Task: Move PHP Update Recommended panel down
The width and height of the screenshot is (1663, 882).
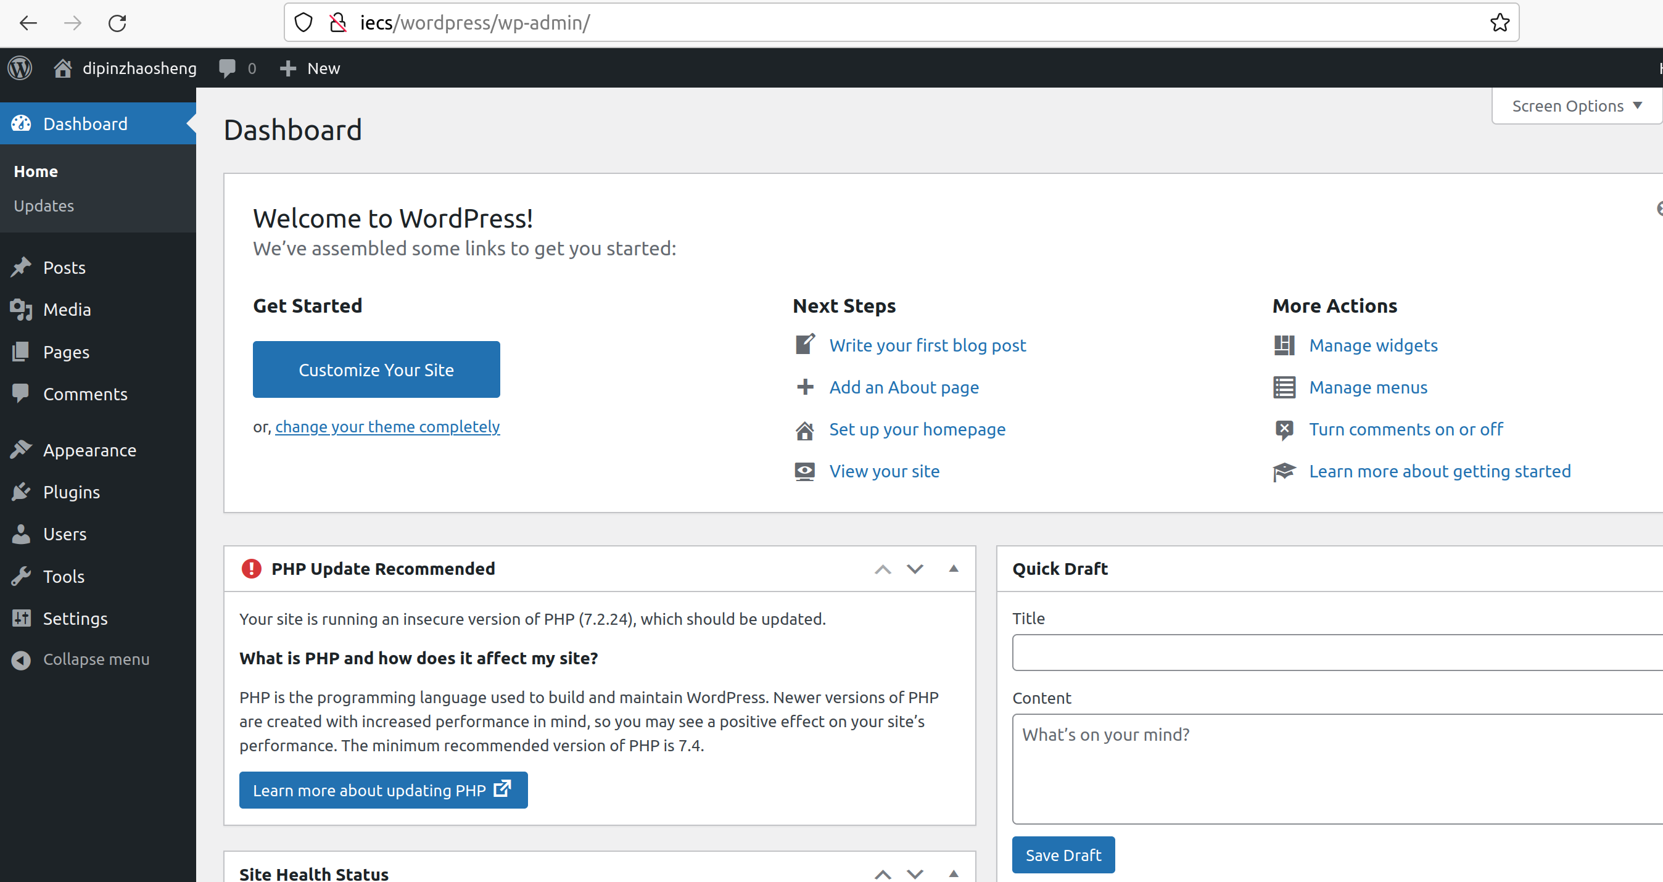Action: pyautogui.click(x=915, y=569)
